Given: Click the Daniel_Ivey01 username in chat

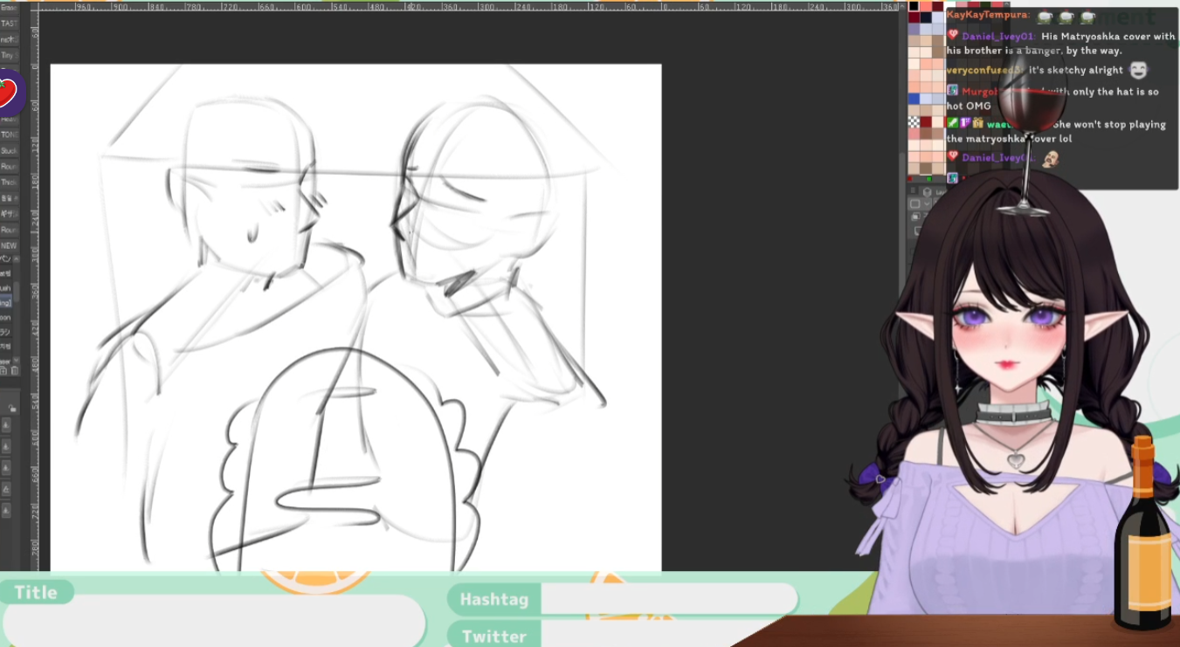Looking at the screenshot, I should [x=997, y=37].
